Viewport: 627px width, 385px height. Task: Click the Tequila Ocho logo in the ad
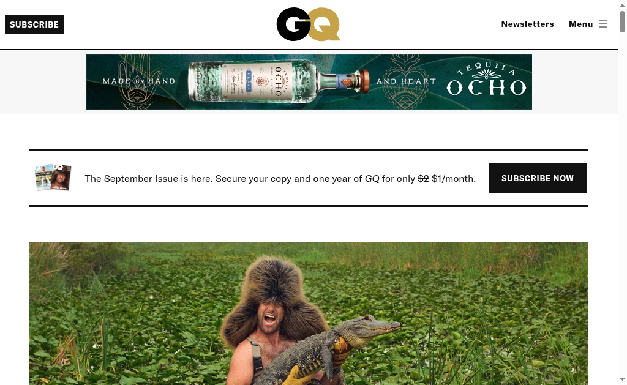click(486, 81)
